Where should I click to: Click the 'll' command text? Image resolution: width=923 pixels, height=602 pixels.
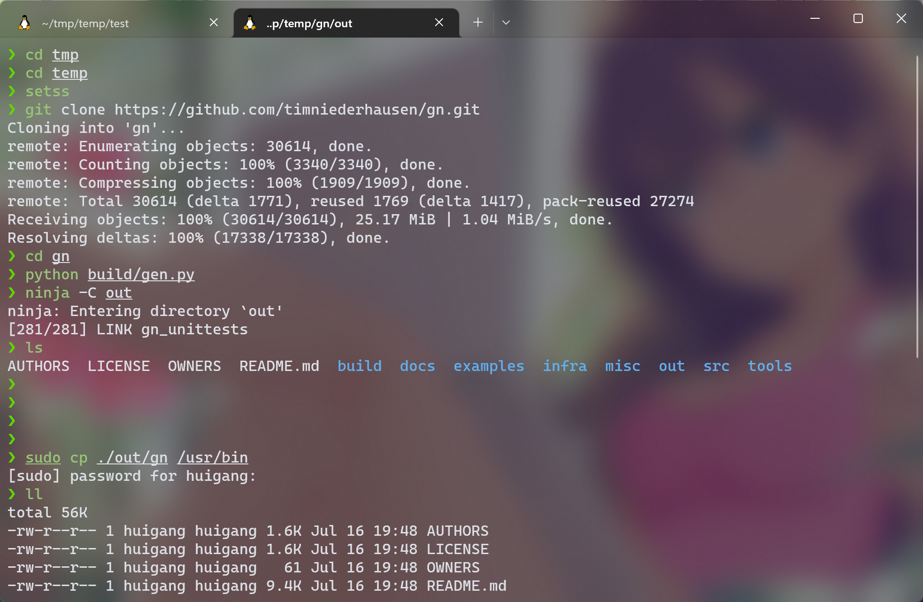(34, 494)
